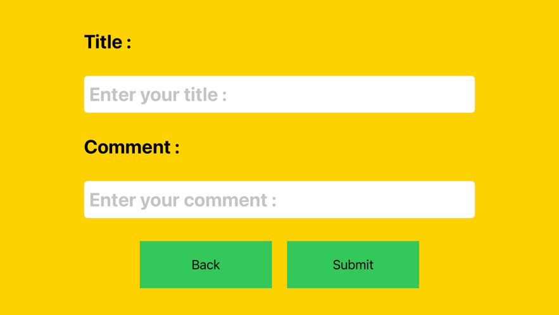
Task: Tap the 'Back' text on green button
Action: pyautogui.click(x=206, y=265)
